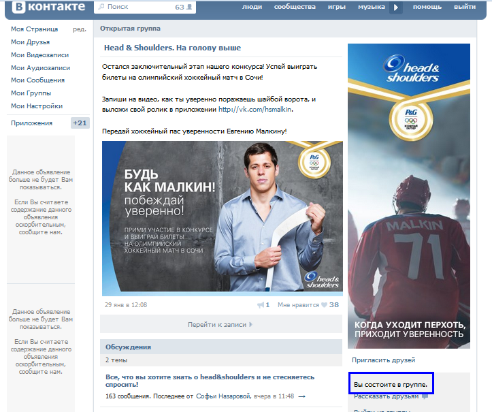Screen dimensions: 492x412
Task: Open the игры menu item
Action: tap(337, 7)
